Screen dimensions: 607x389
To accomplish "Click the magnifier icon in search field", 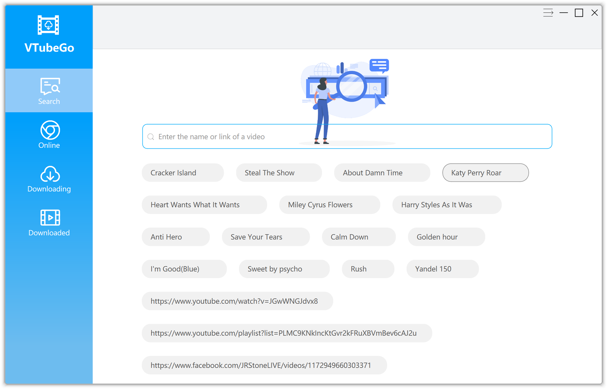I will (x=151, y=137).
